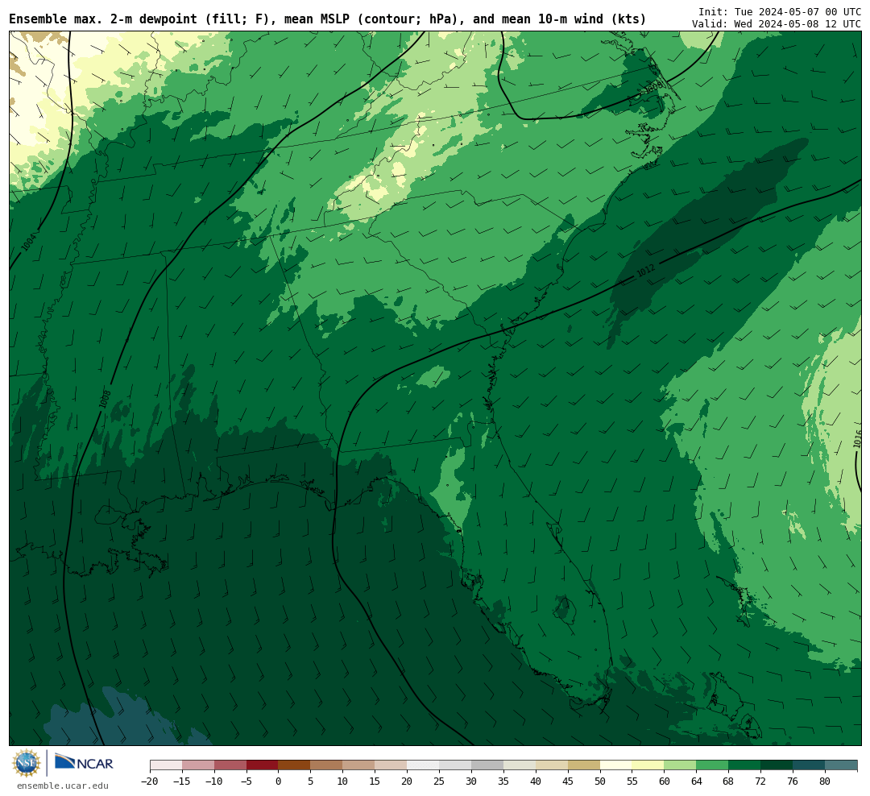Pick the 30 to 35 gray swatch
870x796 pixels.
487,765
